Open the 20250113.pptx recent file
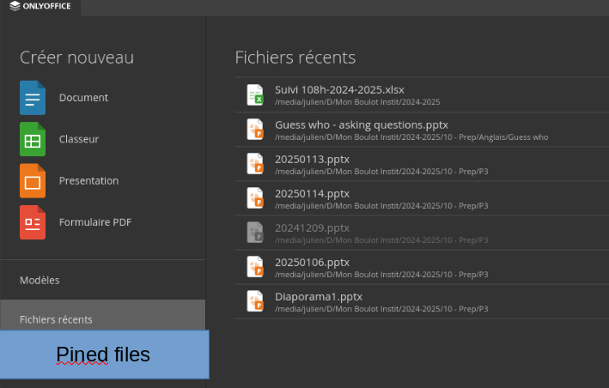The height and width of the screenshot is (388, 609). [422, 164]
